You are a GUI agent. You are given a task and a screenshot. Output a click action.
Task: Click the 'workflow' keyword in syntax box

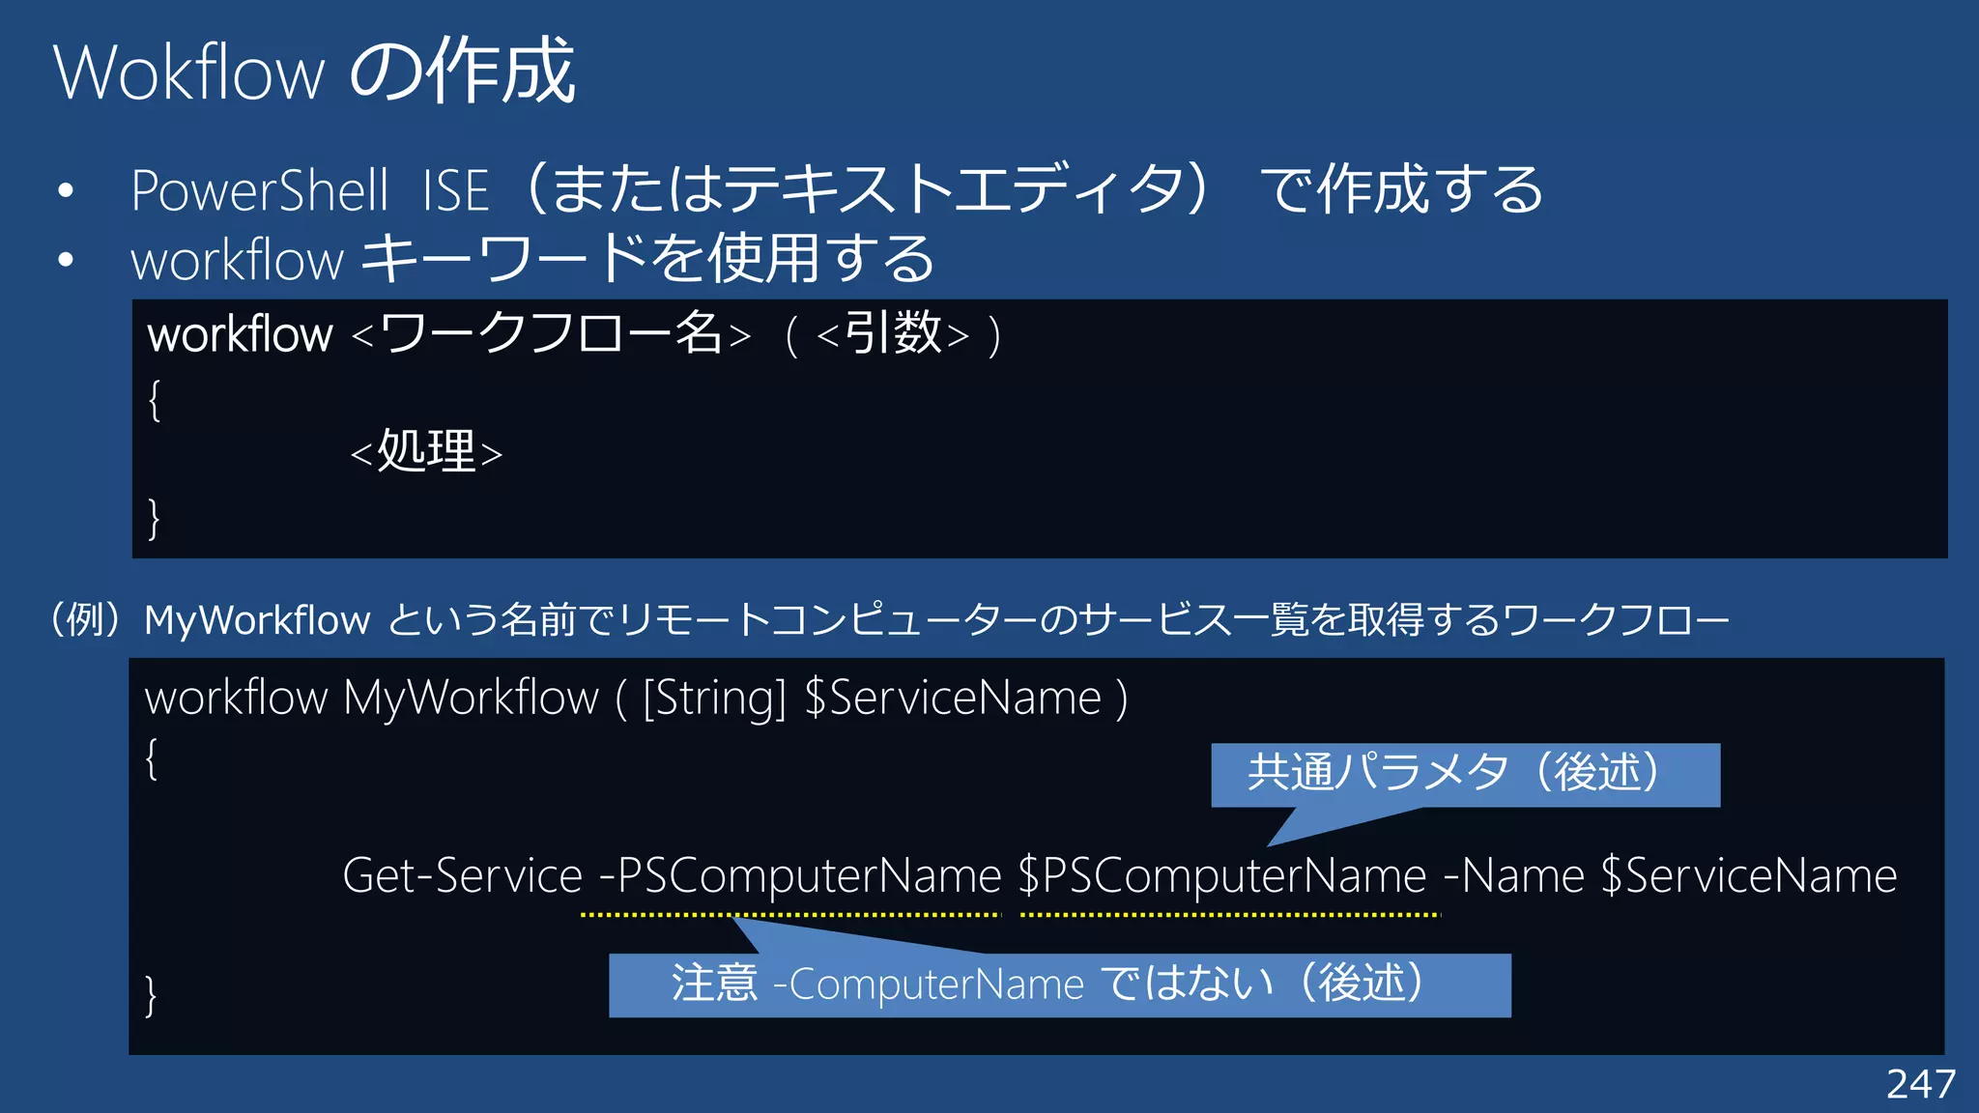(x=240, y=335)
